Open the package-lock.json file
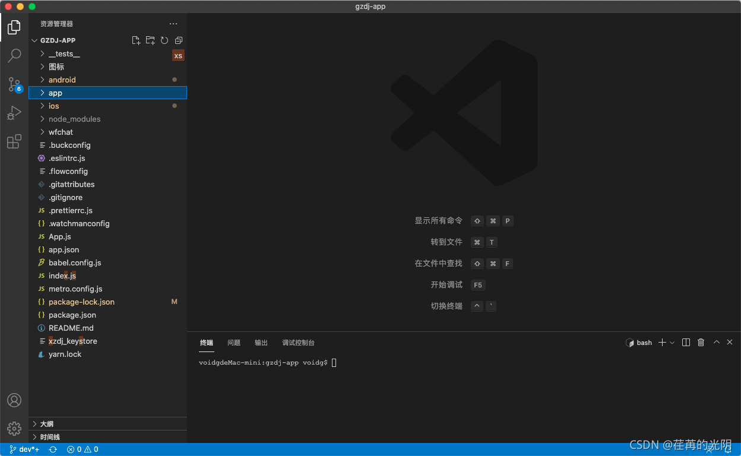The height and width of the screenshot is (456, 741). pos(108,302)
